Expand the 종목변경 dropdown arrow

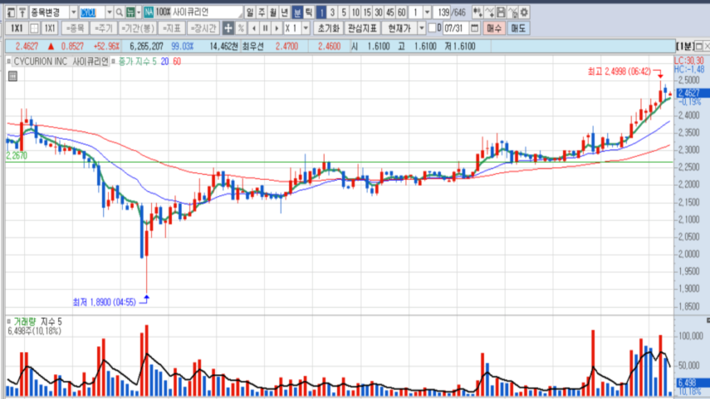click(x=73, y=12)
